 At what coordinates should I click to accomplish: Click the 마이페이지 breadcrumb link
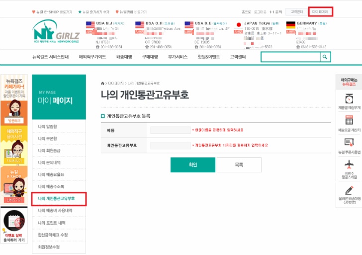pos(116,83)
